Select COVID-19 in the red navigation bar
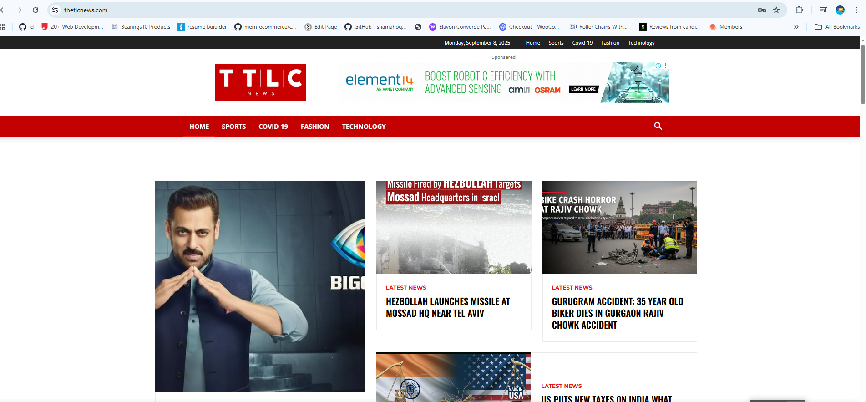 [x=273, y=127]
